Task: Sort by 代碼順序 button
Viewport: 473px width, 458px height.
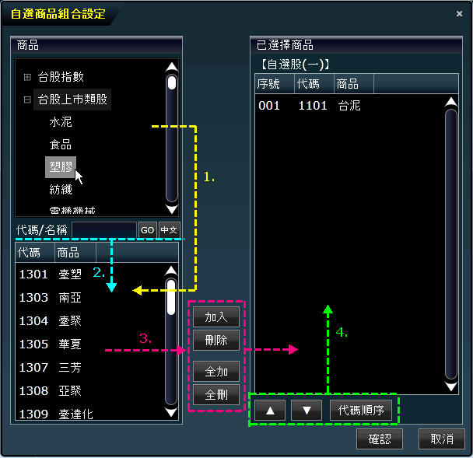Action: [361, 411]
